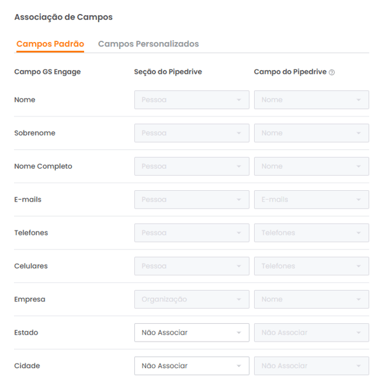The width and height of the screenshot is (382, 381).
Task: Click the Nome field dropdown in the Sobrenome row
Action: tap(311, 133)
